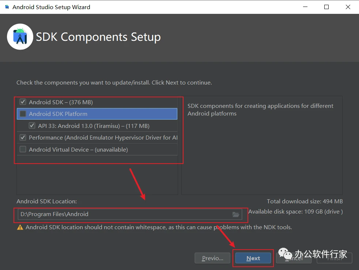Open the SDK location folder browser
Viewport: 359px width, 270px height.
(236, 214)
